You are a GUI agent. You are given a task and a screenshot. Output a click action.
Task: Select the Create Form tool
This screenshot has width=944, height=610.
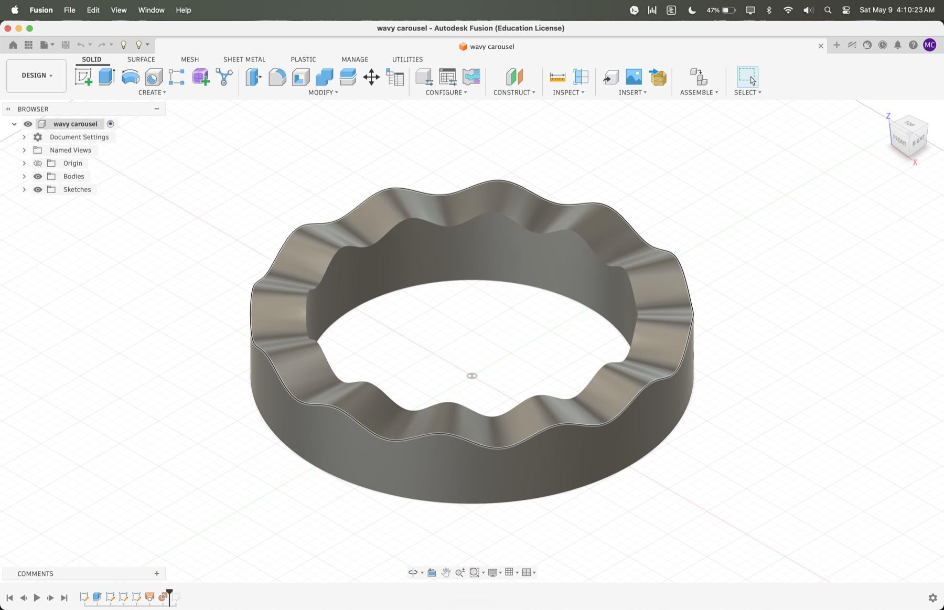(x=200, y=77)
